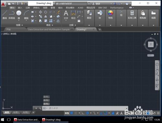Click the Trim tool icon

[x=51, y=12]
